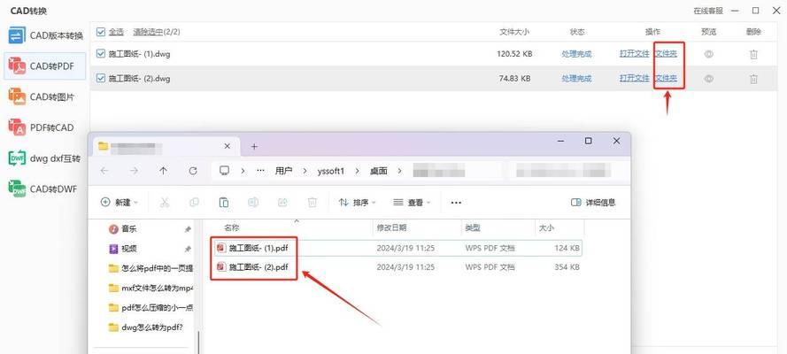Go back in File Explorer
Image resolution: width=787 pixels, height=354 pixels.
tap(104, 171)
